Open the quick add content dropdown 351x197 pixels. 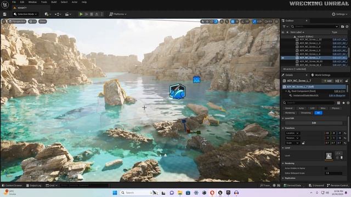(48, 14)
